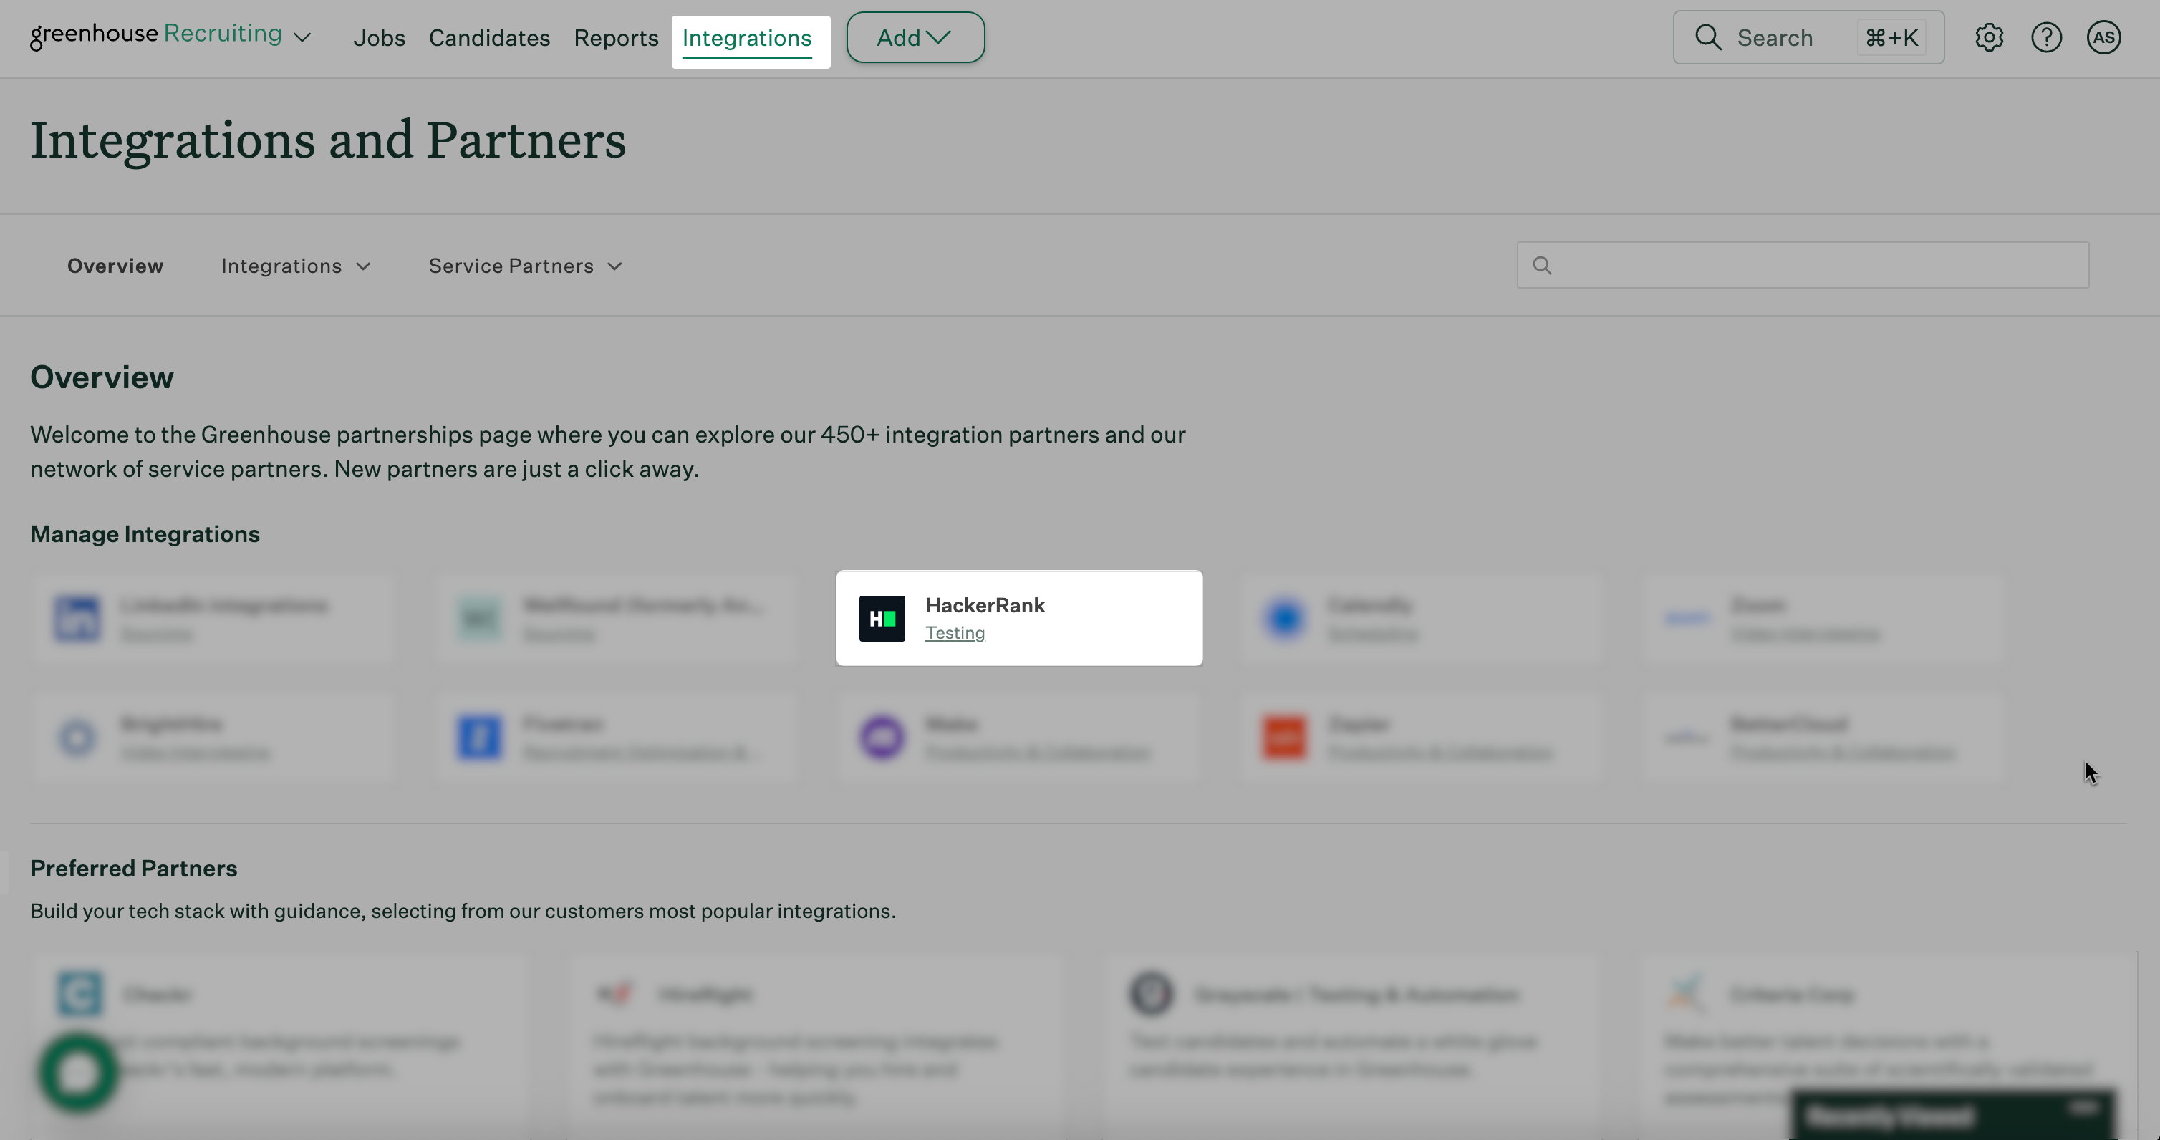Image resolution: width=2160 pixels, height=1140 pixels.
Task: Click the Testing link under HackerRank
Action: (x=954, y=633)
